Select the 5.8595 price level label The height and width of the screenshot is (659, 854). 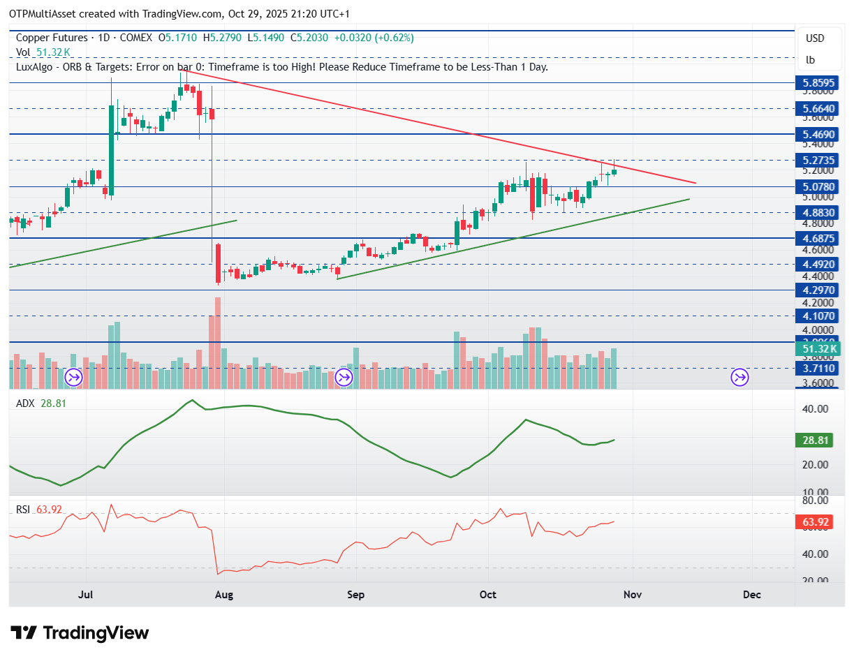point(817,83)
